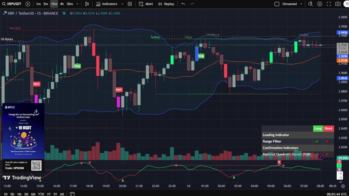Select the 30m timeframe
349x196 pixels.
tap(70, 4)
